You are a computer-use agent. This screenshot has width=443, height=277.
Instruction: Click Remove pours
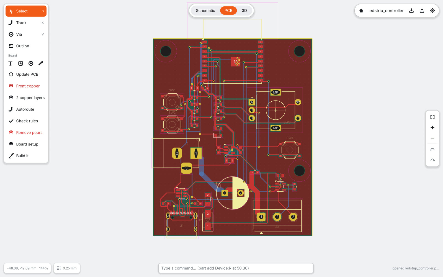(26, 132)
